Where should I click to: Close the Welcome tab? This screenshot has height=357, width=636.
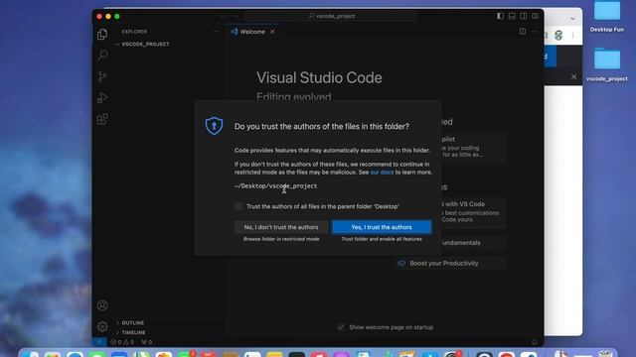[272, 32]
